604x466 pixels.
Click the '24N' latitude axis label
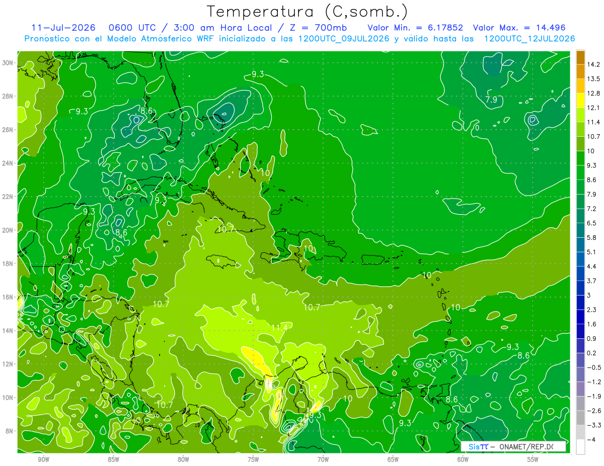pos(9,163)
